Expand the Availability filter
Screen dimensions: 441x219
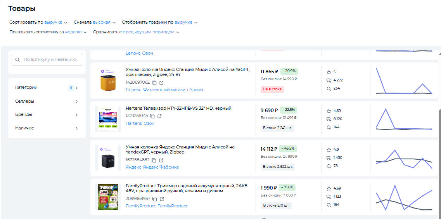tap(47, 128)
